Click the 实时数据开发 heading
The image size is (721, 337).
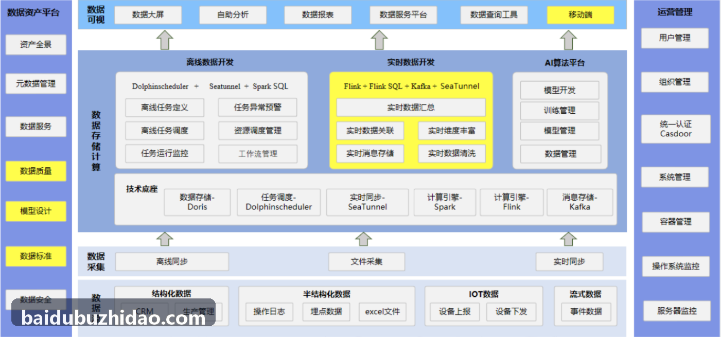(411, 62)
